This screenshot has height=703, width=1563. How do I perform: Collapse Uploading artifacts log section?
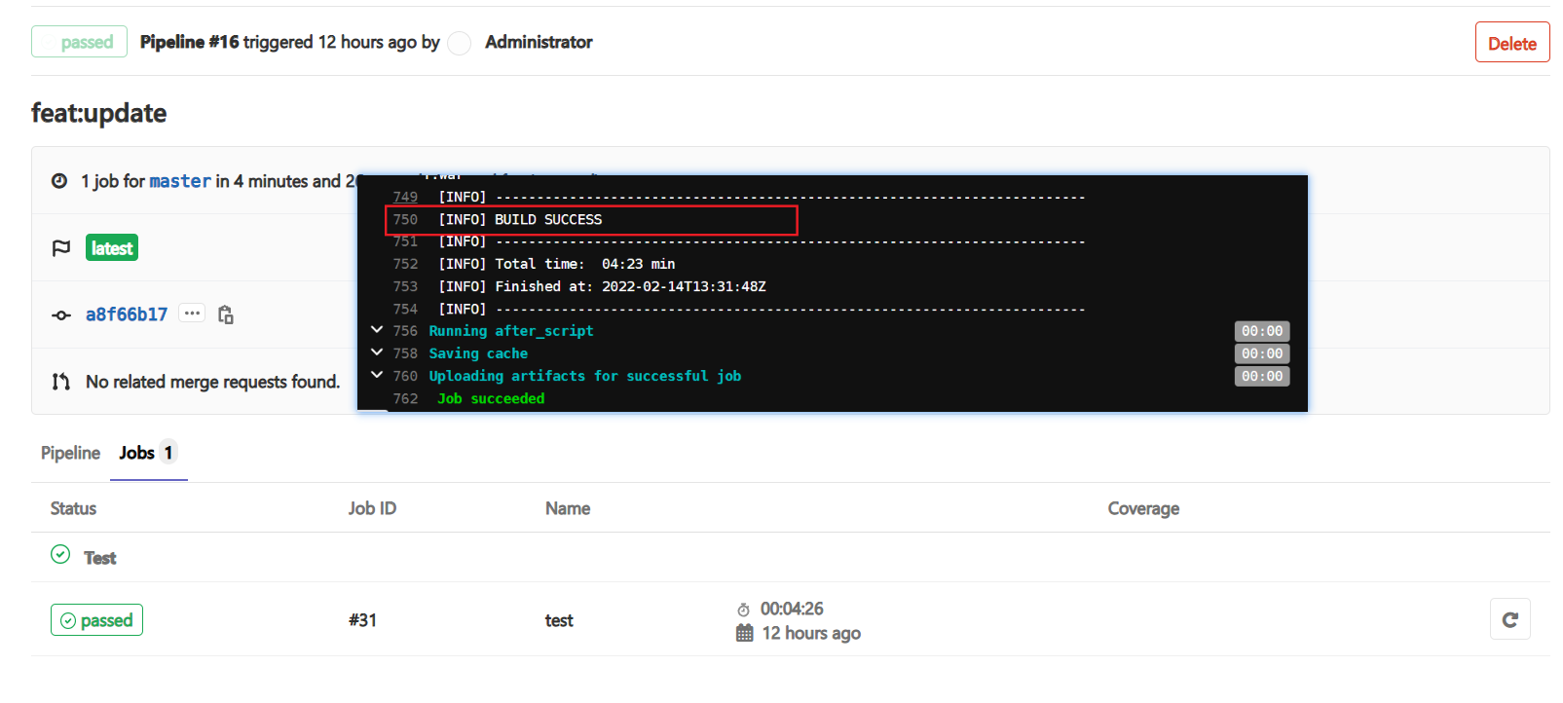point(377,375)
